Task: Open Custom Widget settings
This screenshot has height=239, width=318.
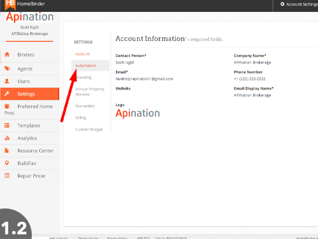Action: (x=89, y=129)
